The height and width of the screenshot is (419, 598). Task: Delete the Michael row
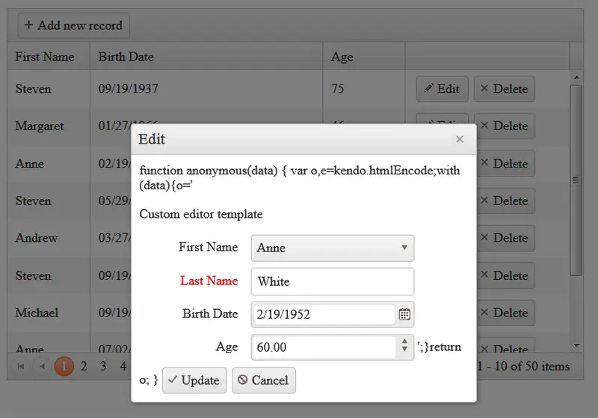[504, 313]
